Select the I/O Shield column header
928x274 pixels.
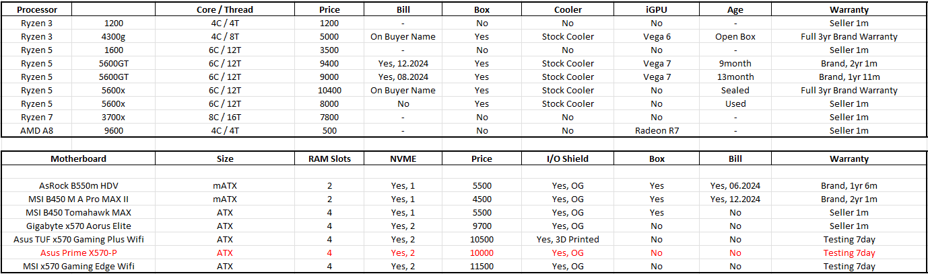tap(568, 159)
